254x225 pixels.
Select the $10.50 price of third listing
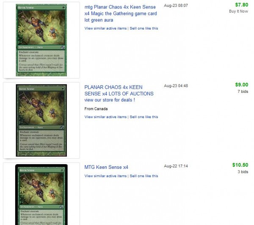(x=240, y=165)
